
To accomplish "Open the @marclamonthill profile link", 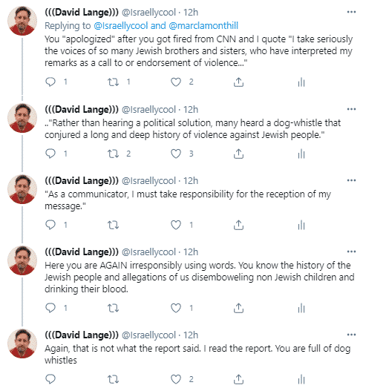I will coord(203,25).
